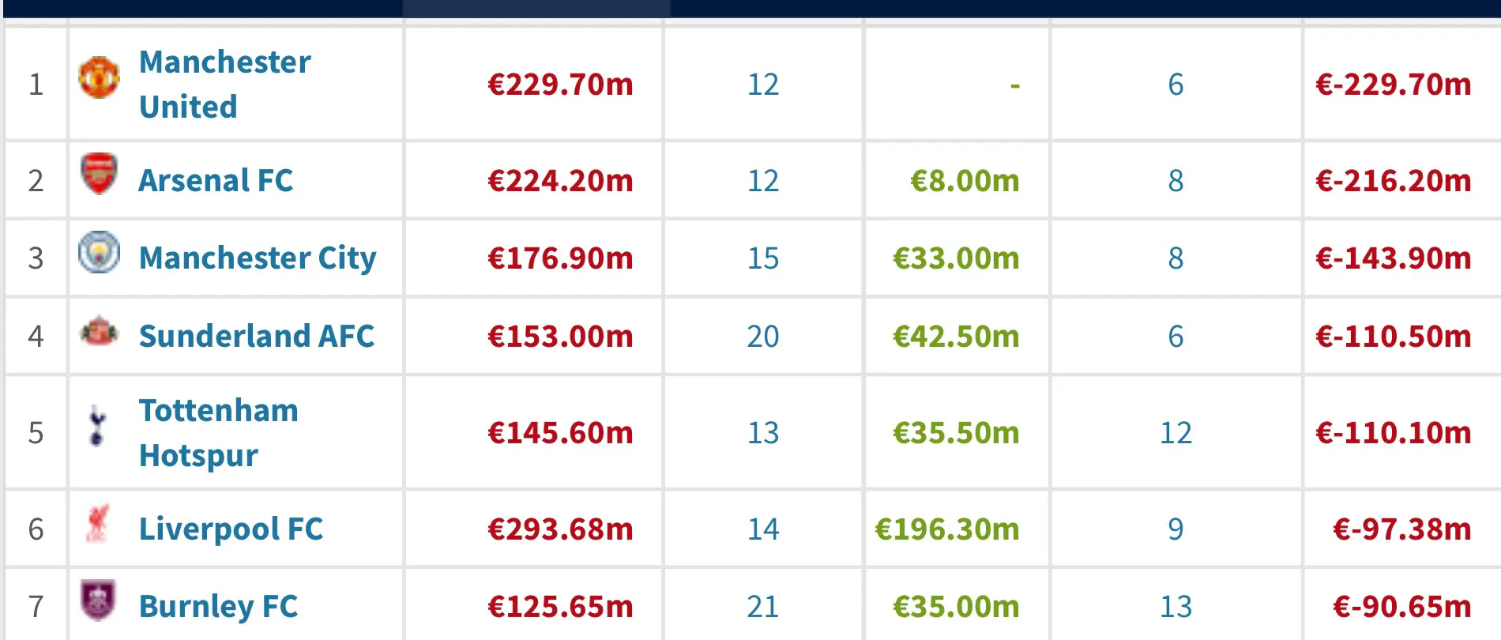Open the Manchester United club link
This screenshot has width=1501, height=640.
click(x=224, y=84)
